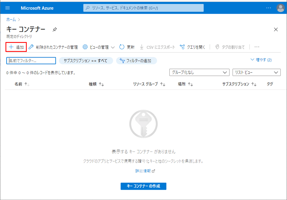This screenshot has height=200, width=287.
Task: Open the hamburger portal menu
Action: click(x=8, y=8)
